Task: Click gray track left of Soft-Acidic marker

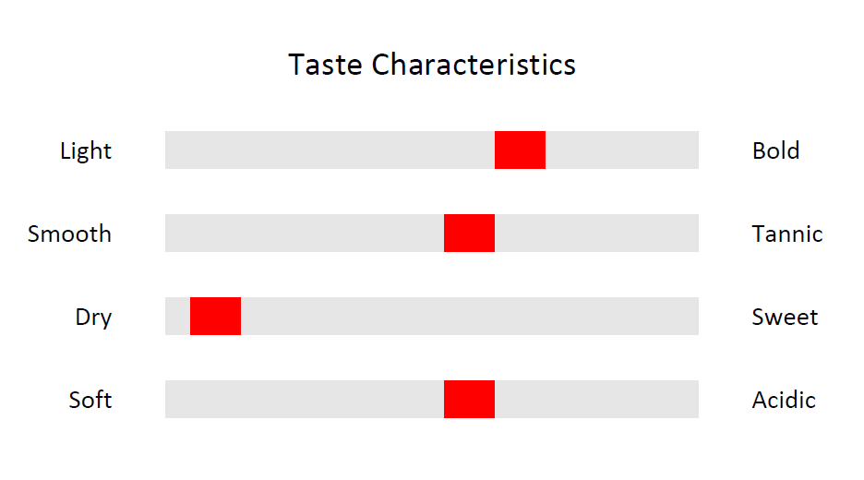Action: tap(305, 399)
